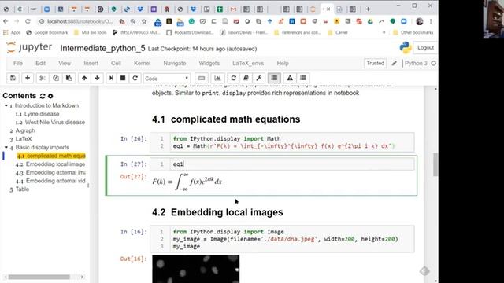The image size is (504, 283).
Task: Click the bar chart toolbar icon
Action: [217, 78]
